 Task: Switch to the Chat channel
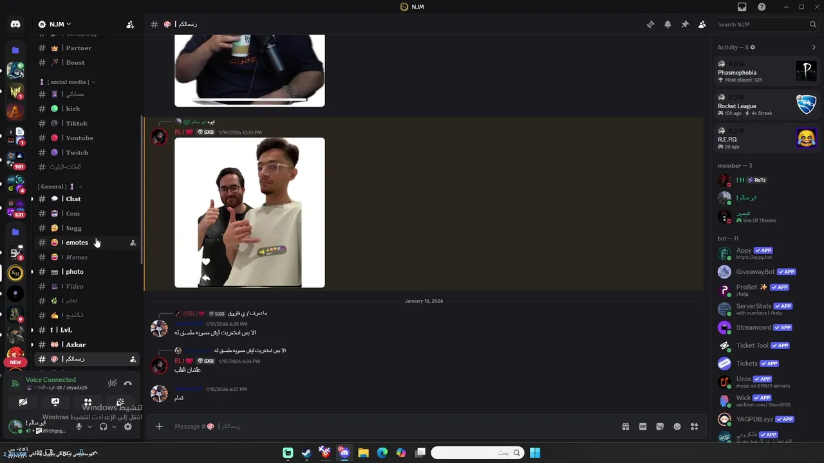[88, 199]
